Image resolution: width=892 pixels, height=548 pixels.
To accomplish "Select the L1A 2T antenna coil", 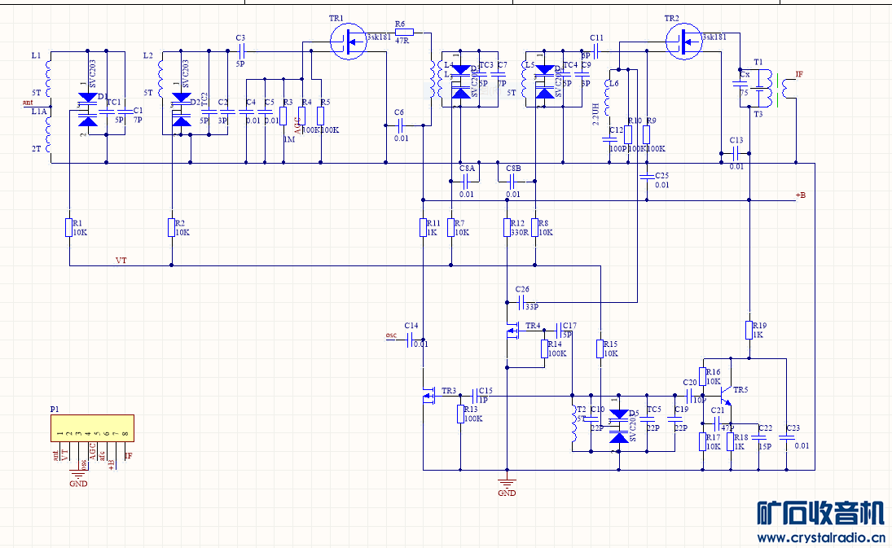I will [48, 134].
